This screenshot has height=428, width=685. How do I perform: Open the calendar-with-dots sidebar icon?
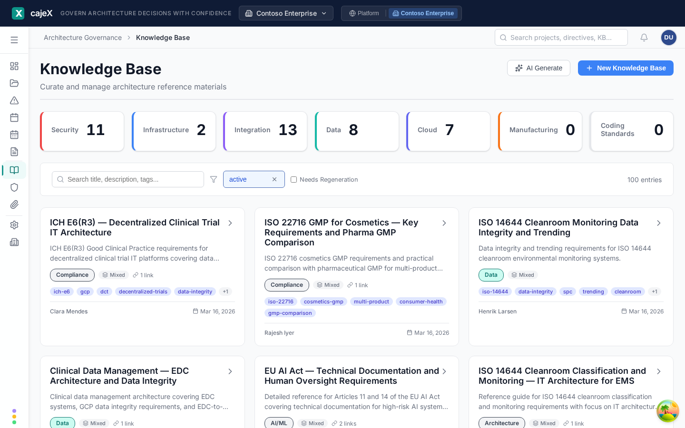(x=14, y=135)
